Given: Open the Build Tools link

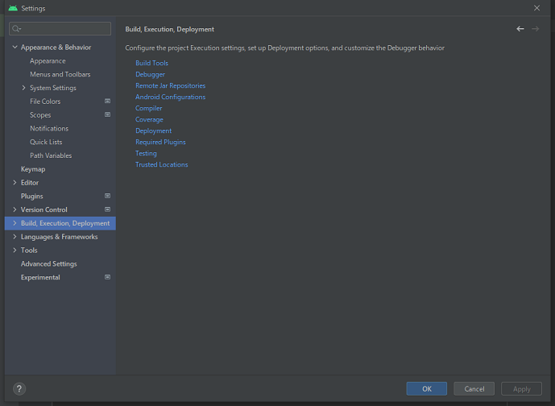Looking at the screenshot, I should click(x=151, y=63).
